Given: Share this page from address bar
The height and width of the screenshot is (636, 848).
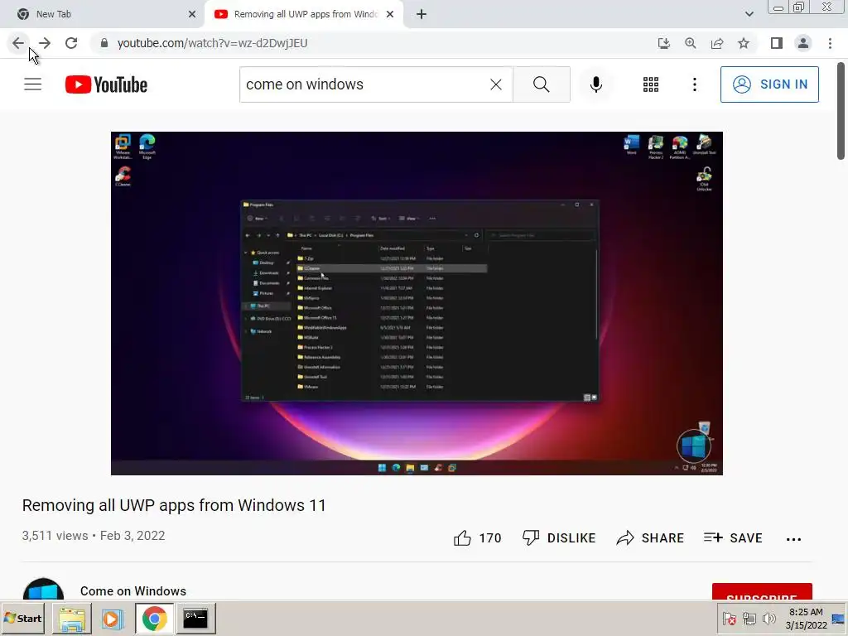Looking at the screenshot, I should (x=717, y=43).
